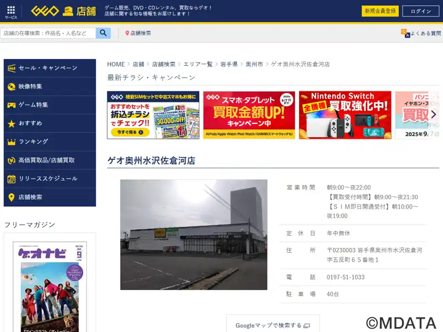Click the crown icon for ランキング
The width and height of the screenshot is (443, 332).
coord(11,142)
